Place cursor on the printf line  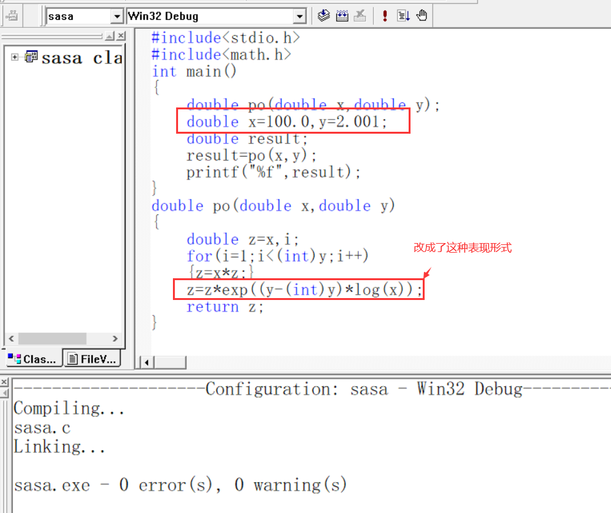(x=273, y=172)
